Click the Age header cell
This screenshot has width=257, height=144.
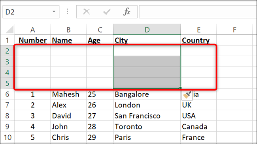[x=100, y=40]
